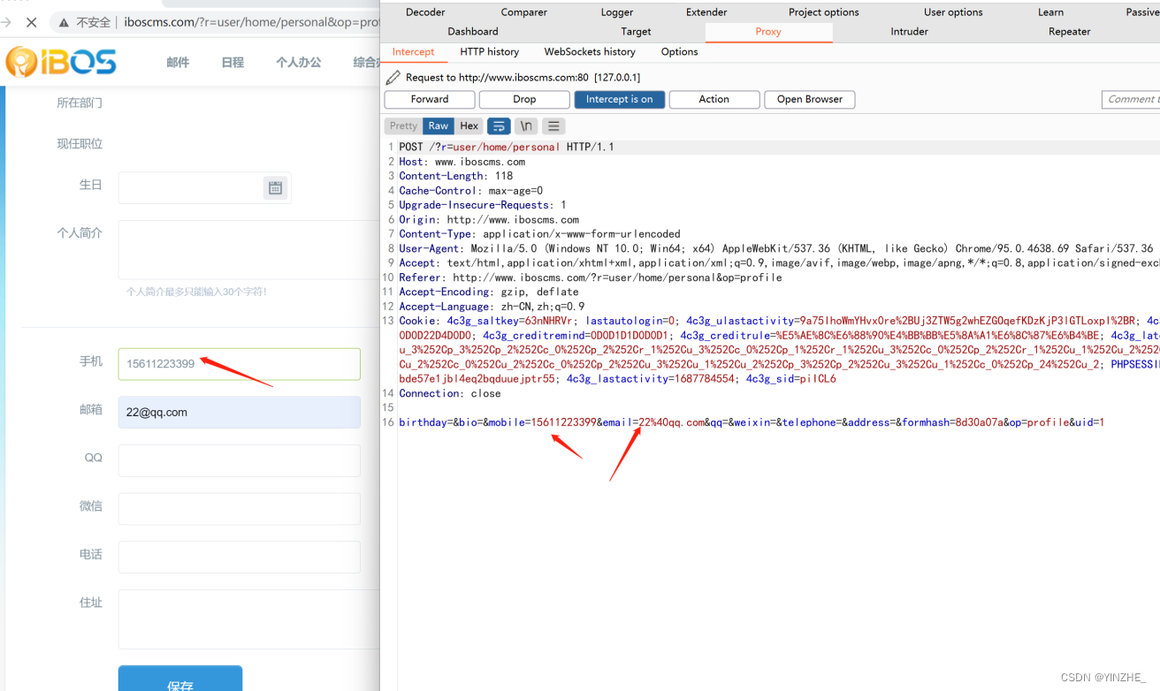
Task: Stop page loading with X icon
Action: (31, 22)
